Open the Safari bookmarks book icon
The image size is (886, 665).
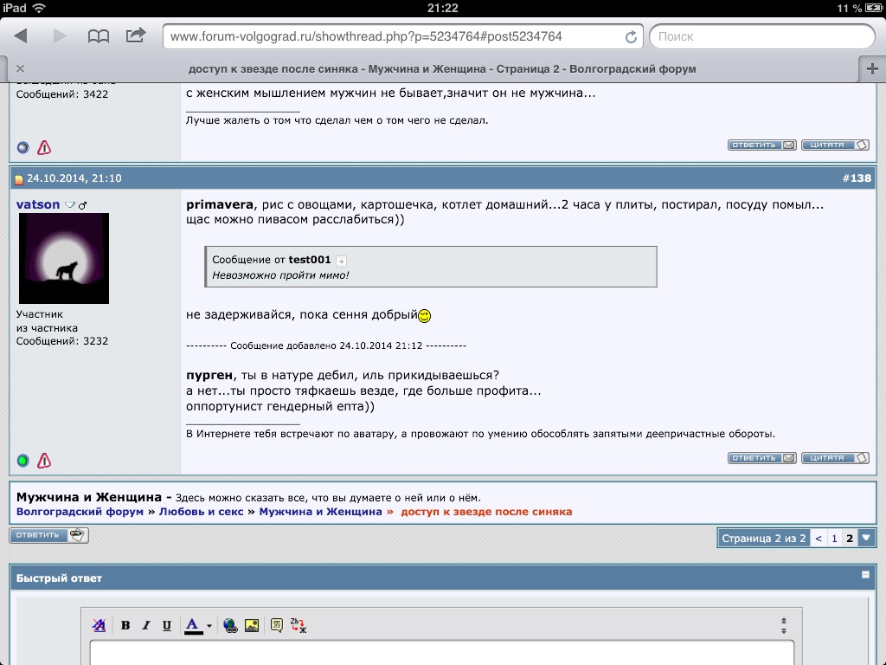pos(99,36)
